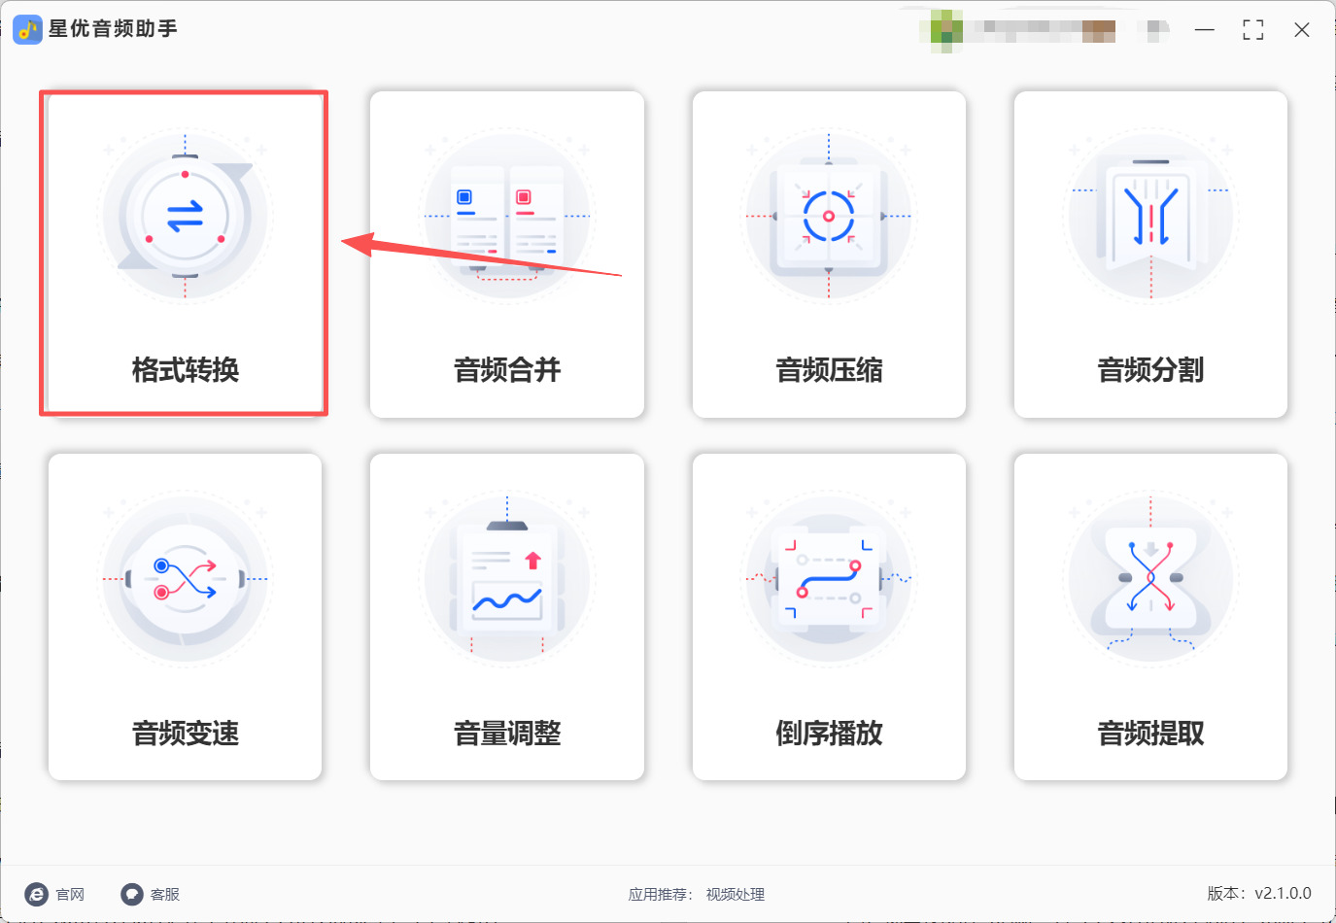Click the 星优音频助手 app logo
This screenshot has width=1336, height=923.
tap(27, 29)
